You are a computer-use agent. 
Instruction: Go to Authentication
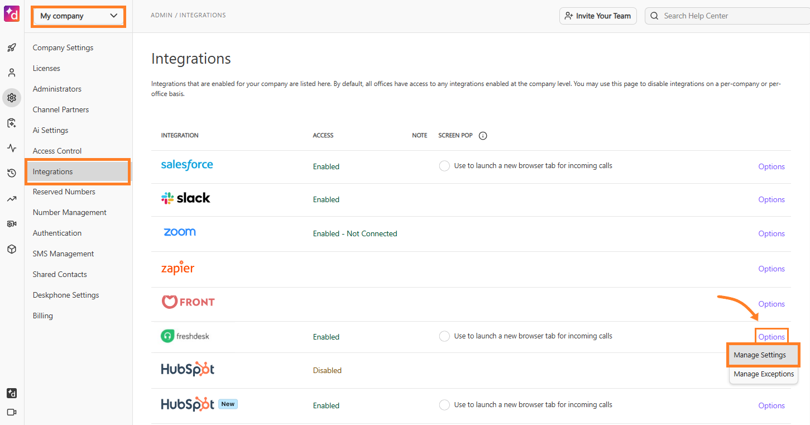[x=57, y=233]
